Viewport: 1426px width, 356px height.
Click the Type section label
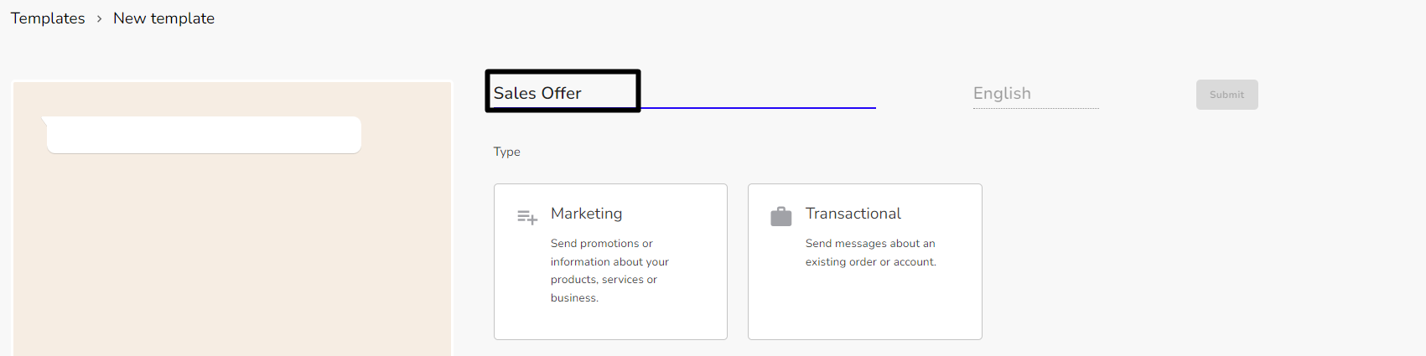point(507,152)
